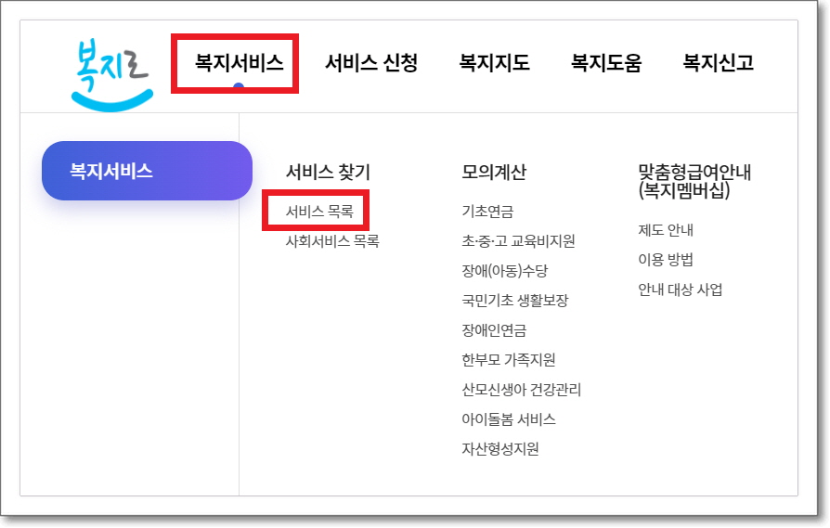Image resolution: width=830 pixels, height=528 pixels.
Task: Go to 한부모 가족지원
Action: click(x=508, y=360)
